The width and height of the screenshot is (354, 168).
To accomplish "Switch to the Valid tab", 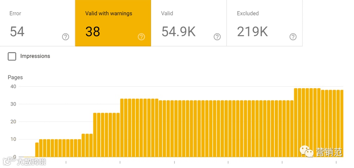I will (189, 23).
